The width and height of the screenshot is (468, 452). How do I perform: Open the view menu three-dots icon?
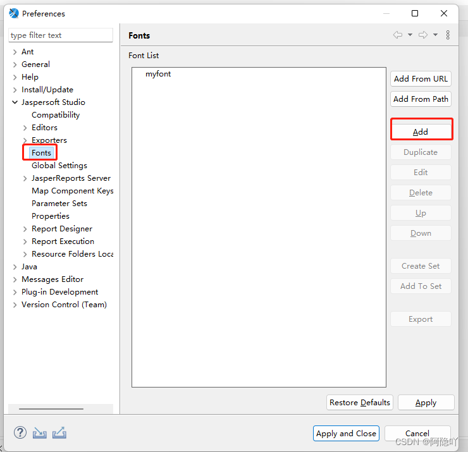[448, 35]
